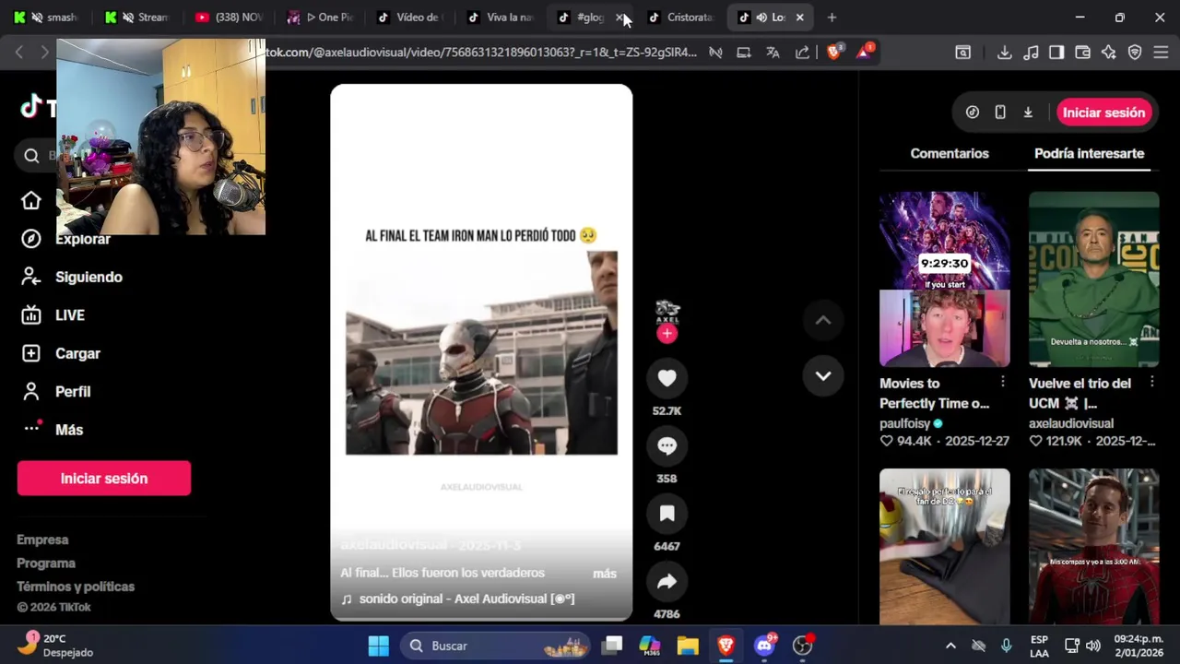Viewport: 1180px width, 664px height.
Task: Switch to the Cristorata browser tab
Action: click(x=681, y=18)
